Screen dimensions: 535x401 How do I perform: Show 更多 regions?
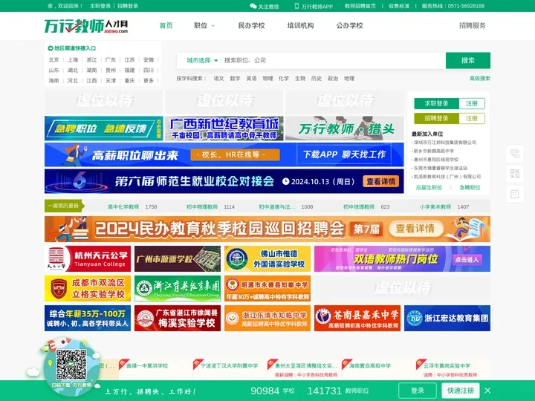coord(149,80)
